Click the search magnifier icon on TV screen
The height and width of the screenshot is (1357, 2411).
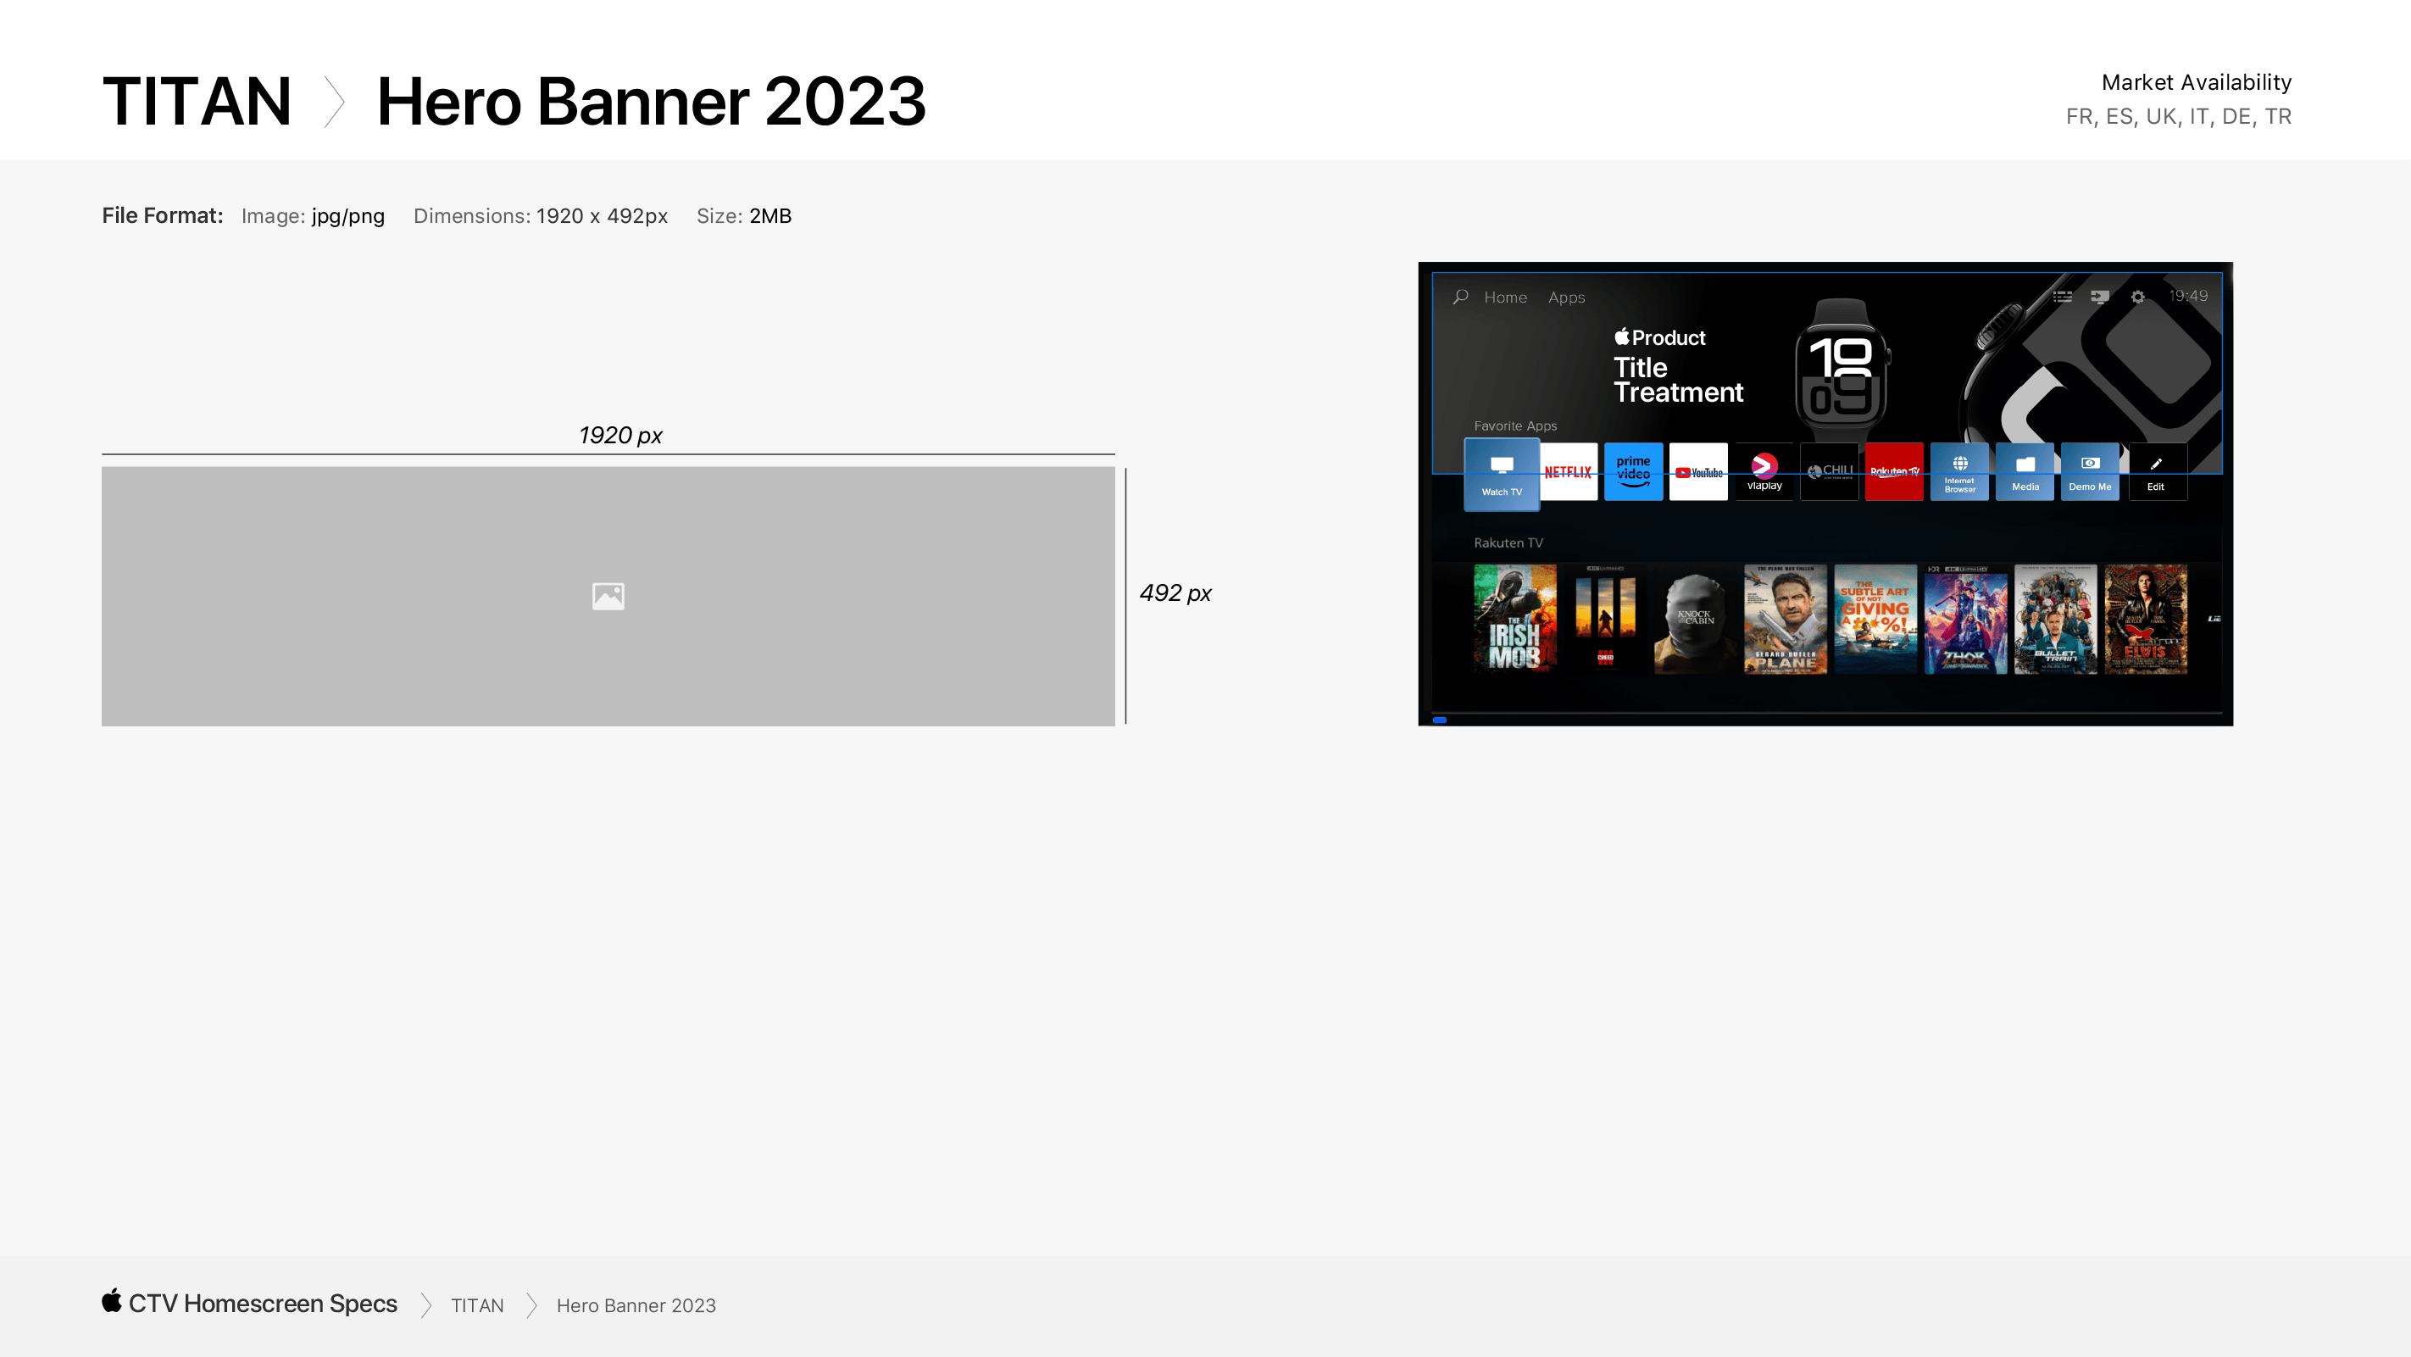(x=1460, y=297)
